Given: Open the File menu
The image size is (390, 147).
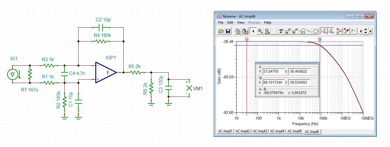Looking at the screenshot, I should (221, 22).
